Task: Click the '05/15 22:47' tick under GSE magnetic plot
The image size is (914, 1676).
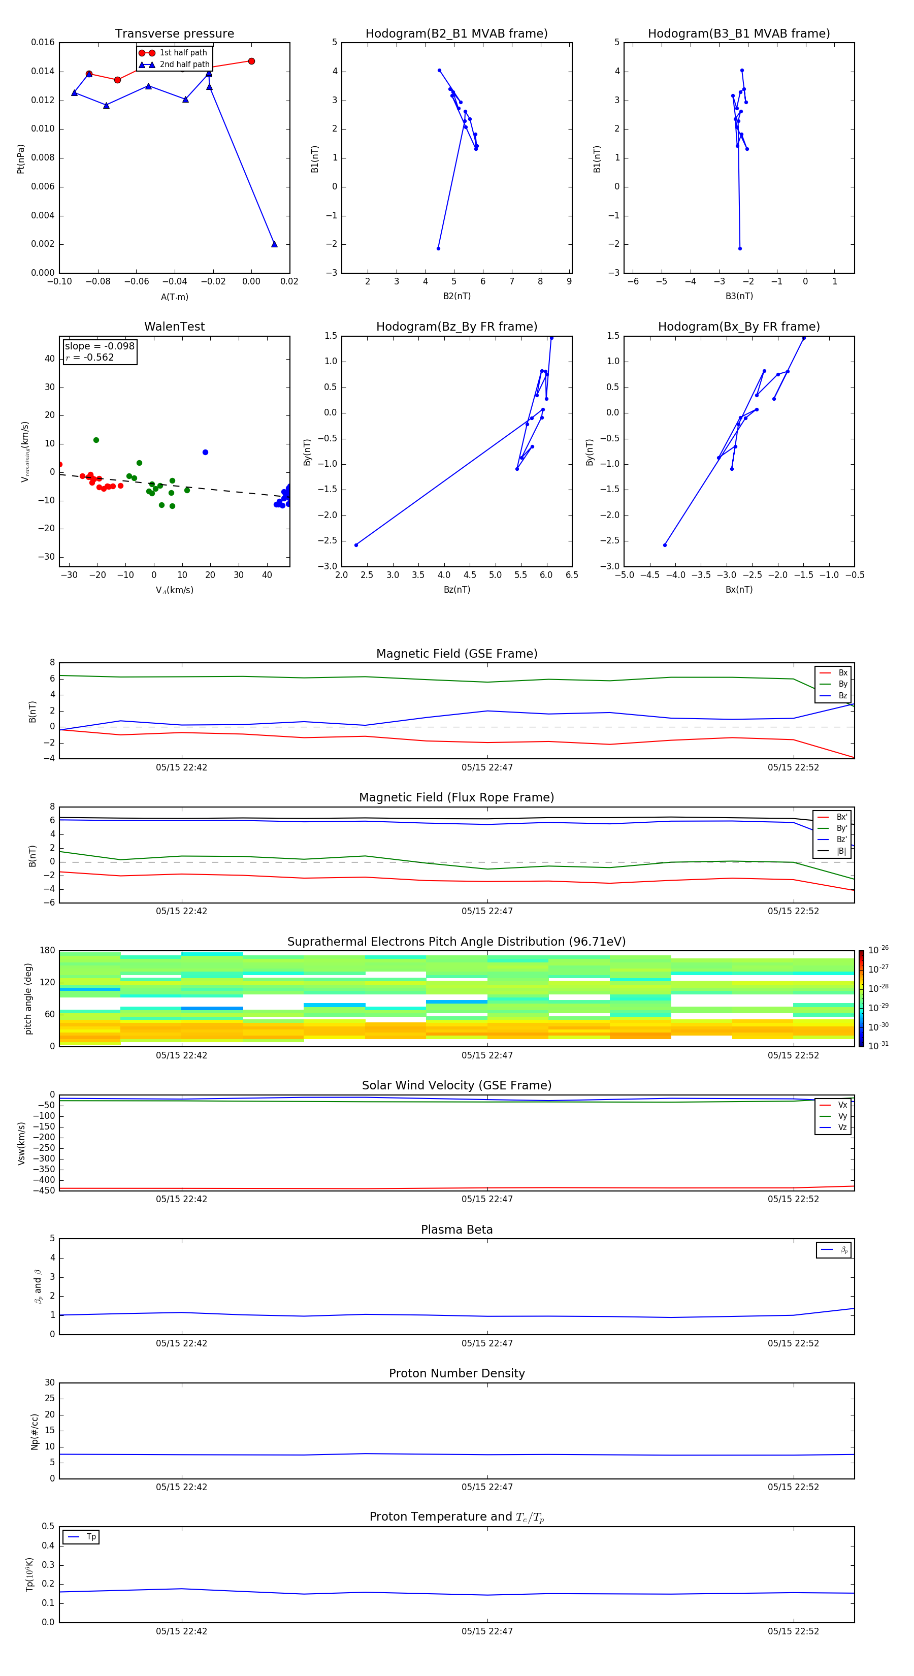Action: (487, 768)
